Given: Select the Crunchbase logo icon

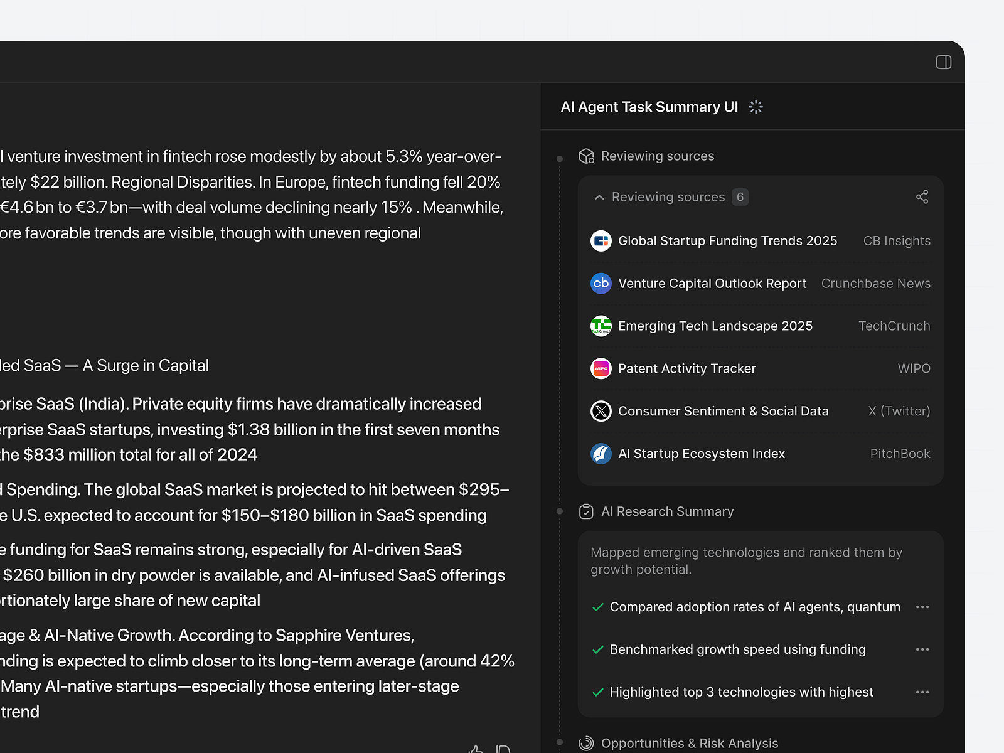Looking at the screenshot, I should 601,283.
